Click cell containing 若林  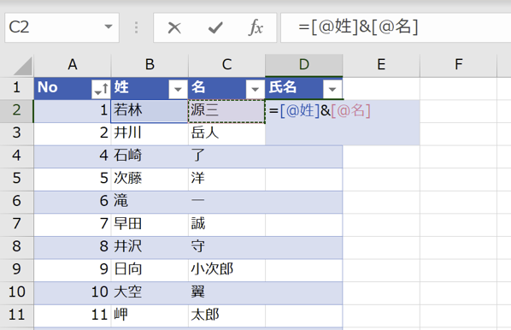pos(150,111)
